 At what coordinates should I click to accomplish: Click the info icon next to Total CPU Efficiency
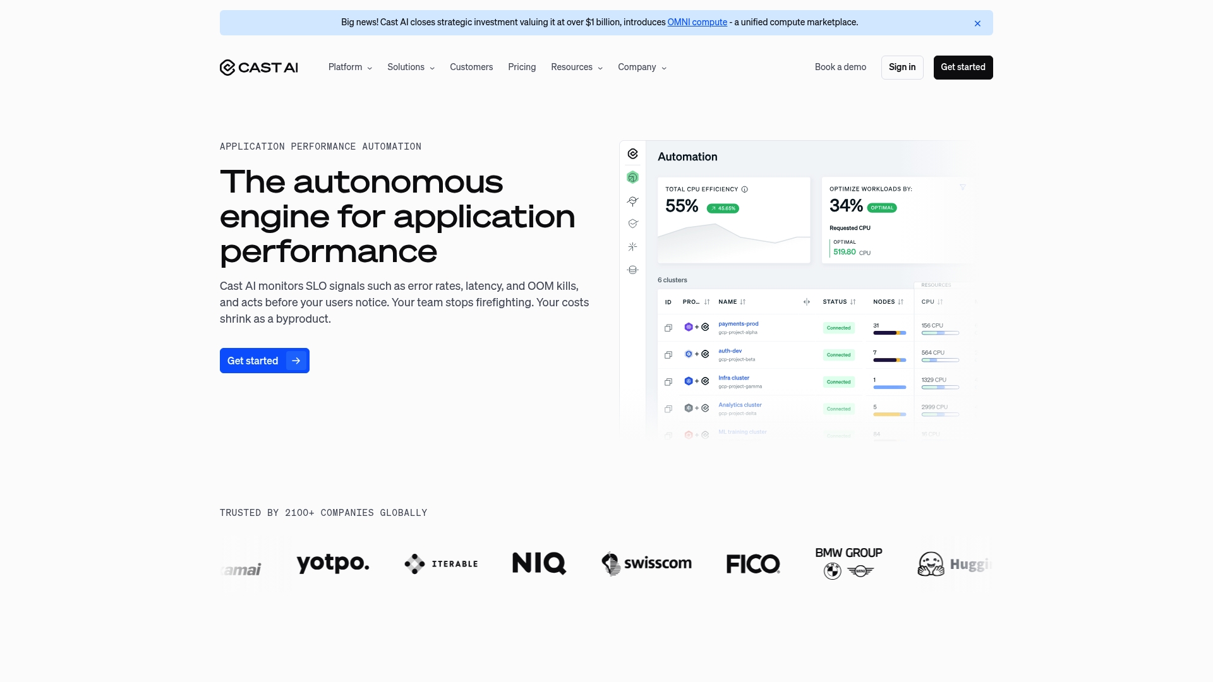[x=744, y=189]
